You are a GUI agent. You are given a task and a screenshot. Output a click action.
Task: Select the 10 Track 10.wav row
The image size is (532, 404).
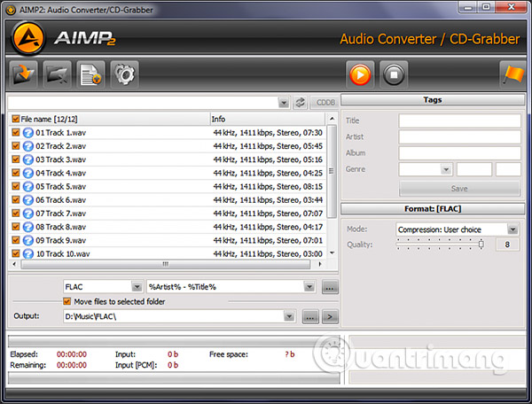[x=168, y=253]
